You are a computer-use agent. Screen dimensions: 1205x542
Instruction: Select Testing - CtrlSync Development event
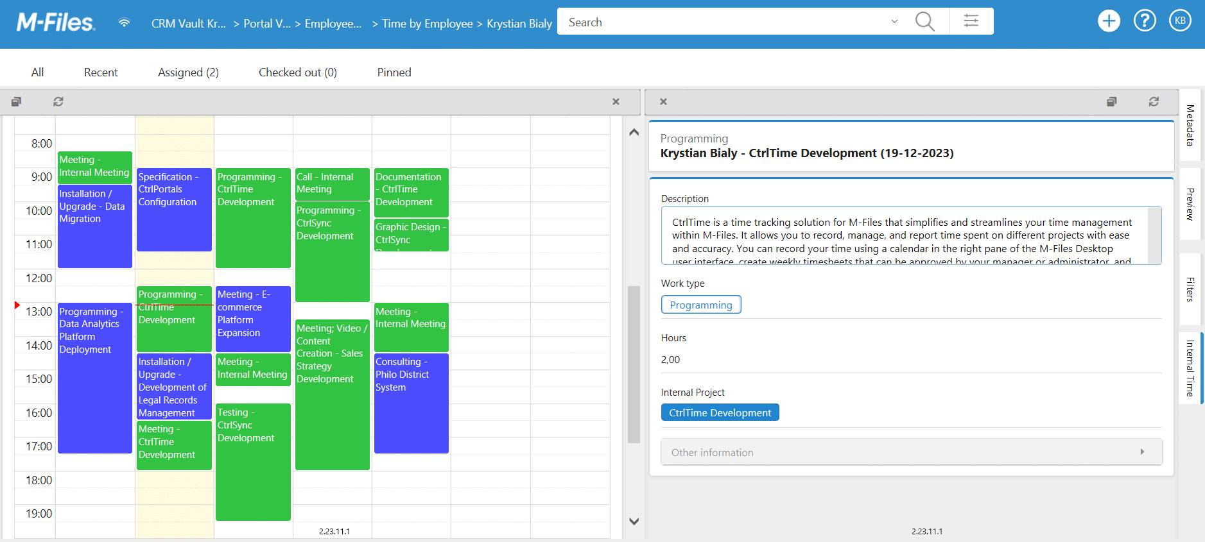coord(253,462)
